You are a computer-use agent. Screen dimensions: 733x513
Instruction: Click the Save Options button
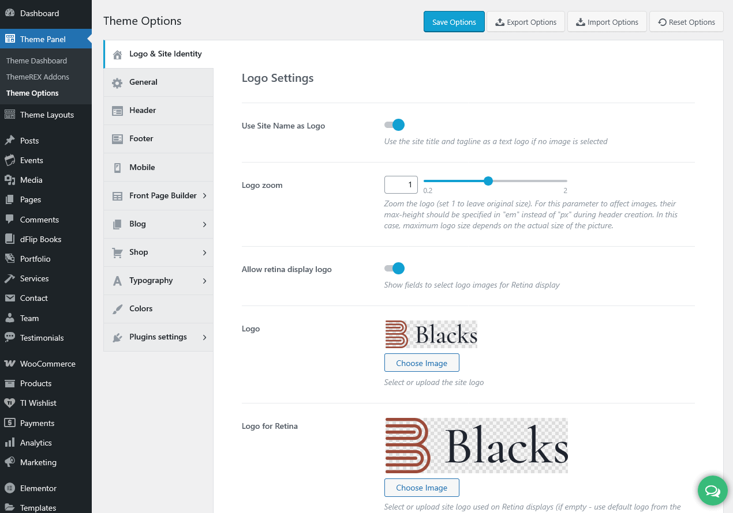pos(454,22)
